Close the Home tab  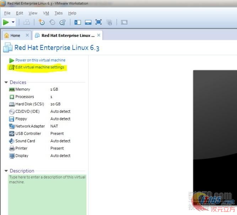tap(27, 35)
